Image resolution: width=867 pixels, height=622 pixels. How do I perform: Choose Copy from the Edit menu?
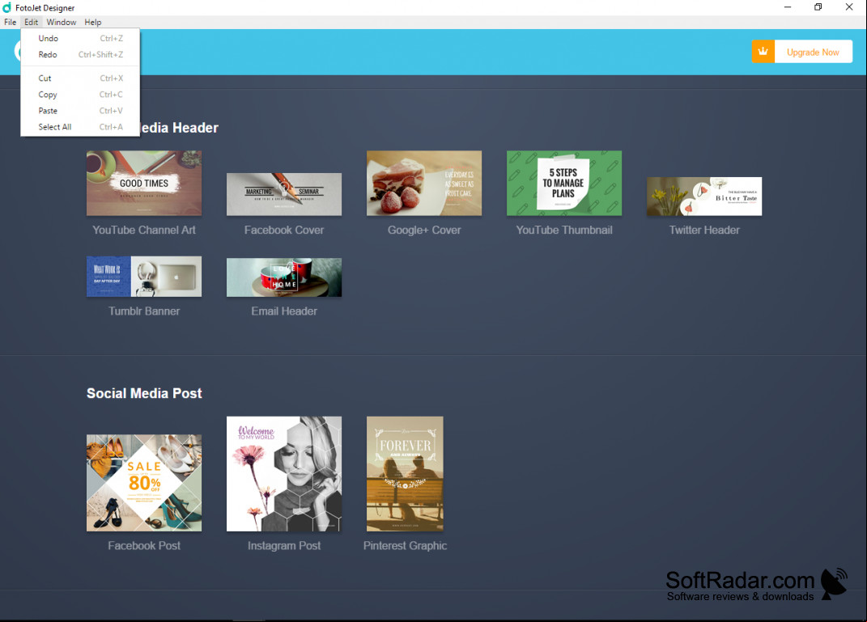pyautogui.click(x=80, y=95)
